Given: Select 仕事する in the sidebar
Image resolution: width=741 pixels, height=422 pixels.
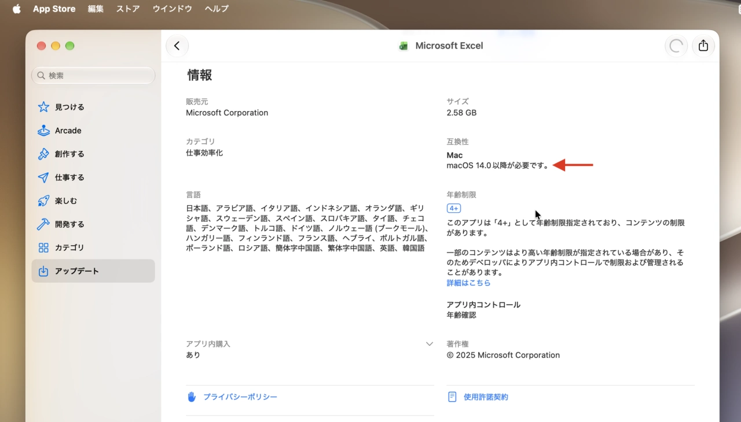Looking at the screenshot, I should (93, 177).
